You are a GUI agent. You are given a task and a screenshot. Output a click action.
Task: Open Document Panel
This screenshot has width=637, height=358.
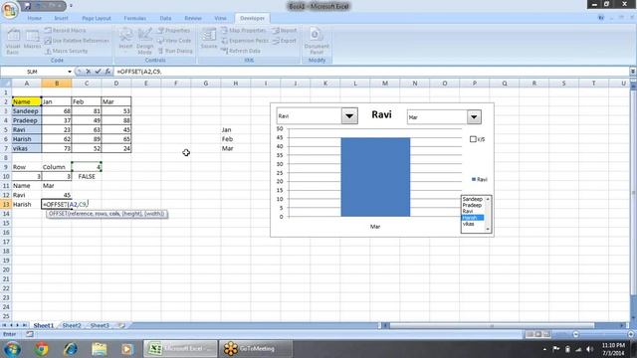point(317,41)
